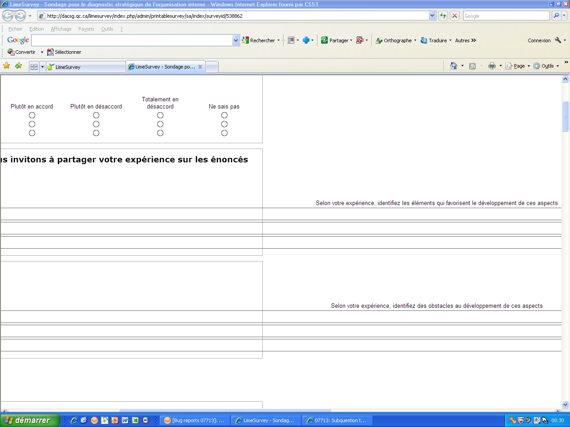This screenshot has height=427, width=570.
Task: Open the Outils command bar menu
Action: (546, 66)
